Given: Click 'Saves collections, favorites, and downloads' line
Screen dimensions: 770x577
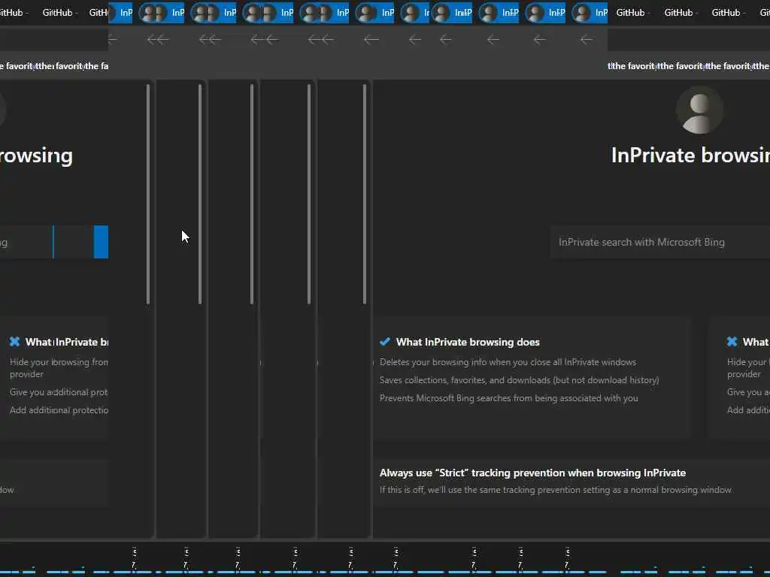Looking at the screenshot, I should pyautogui.click(x=519, y=380).
